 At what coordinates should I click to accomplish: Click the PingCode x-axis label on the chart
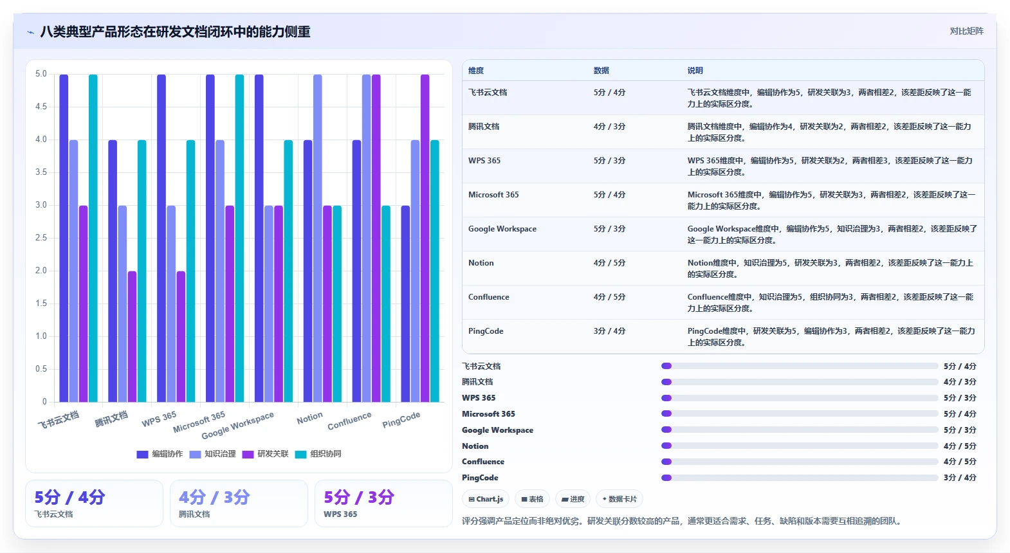click(x=401, y=420)
